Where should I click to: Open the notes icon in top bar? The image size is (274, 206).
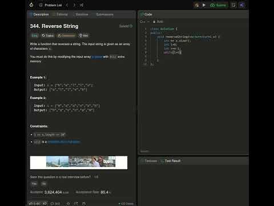(x=233, y=5)
